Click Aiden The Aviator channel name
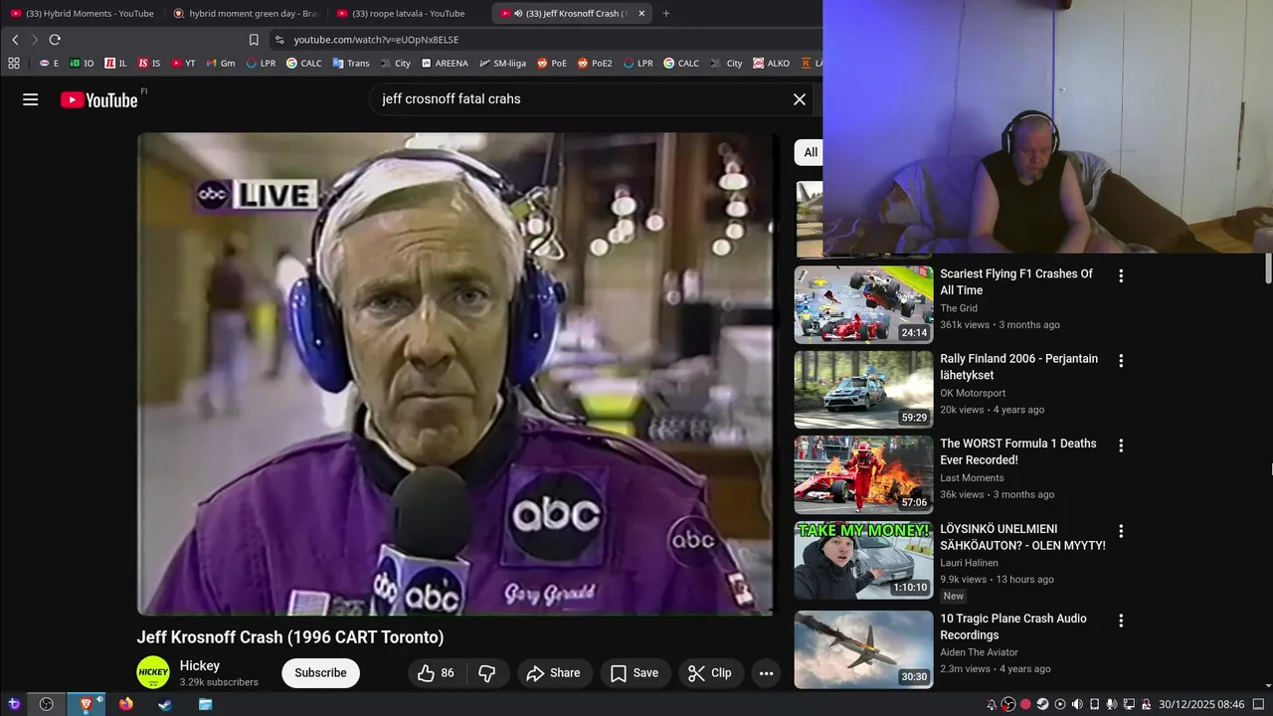Screen dimensions: 1273x716 [x=979, y=652]
